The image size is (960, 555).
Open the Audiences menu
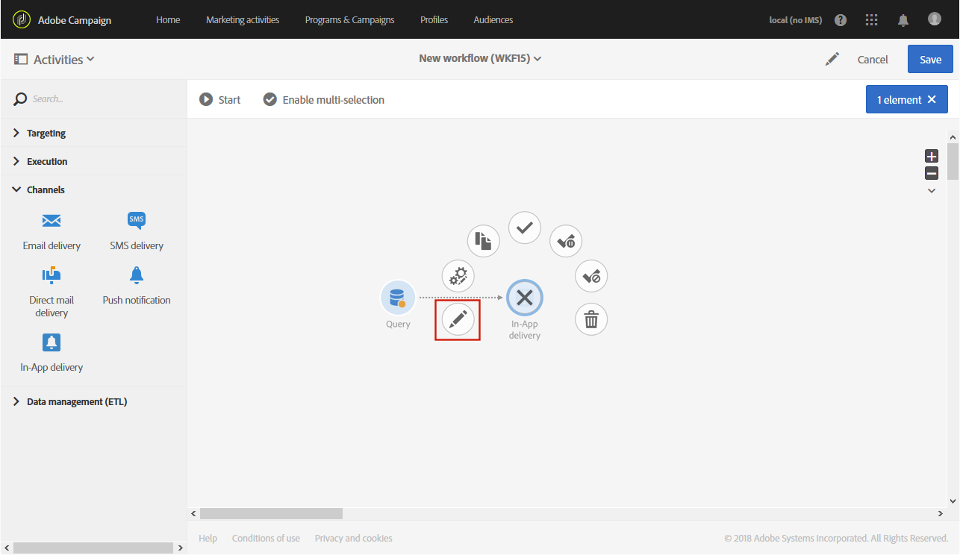[493, 19]
